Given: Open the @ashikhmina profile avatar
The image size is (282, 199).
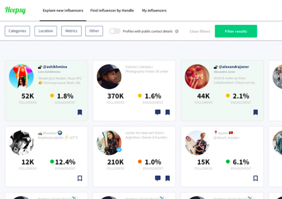Looking at the screenshot, I should tap(21, 76).
